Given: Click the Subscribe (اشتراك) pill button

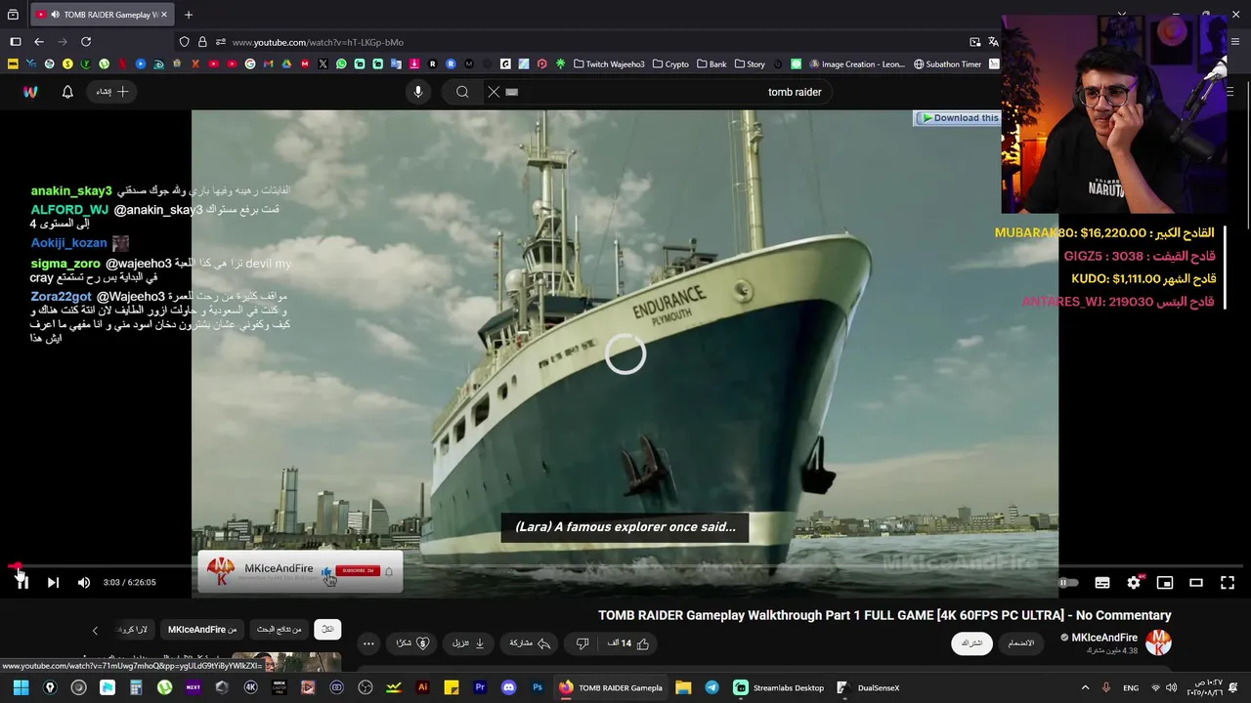Looking at the screenshot, I should click(971, 643).
